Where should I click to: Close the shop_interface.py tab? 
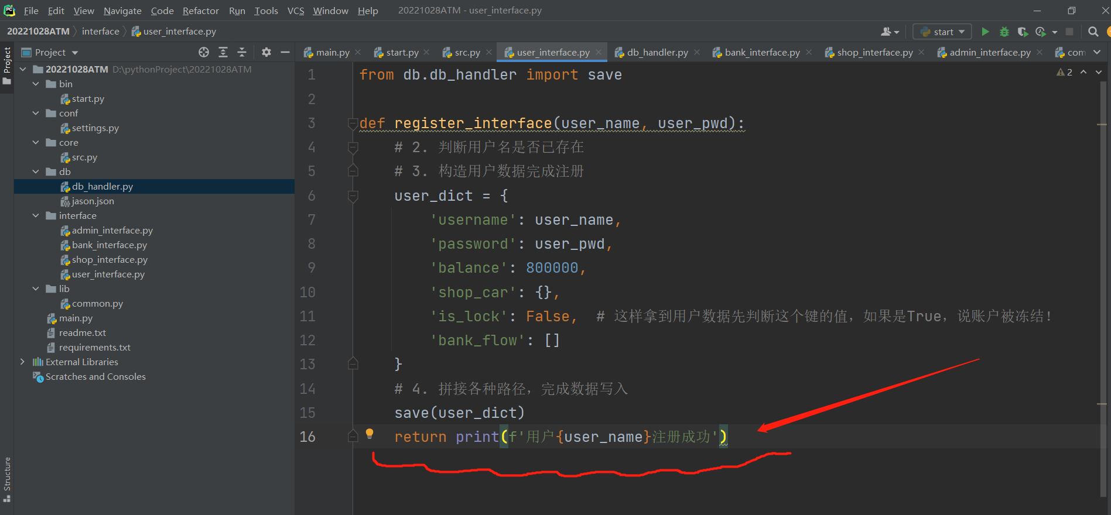(x=921, y=52)
